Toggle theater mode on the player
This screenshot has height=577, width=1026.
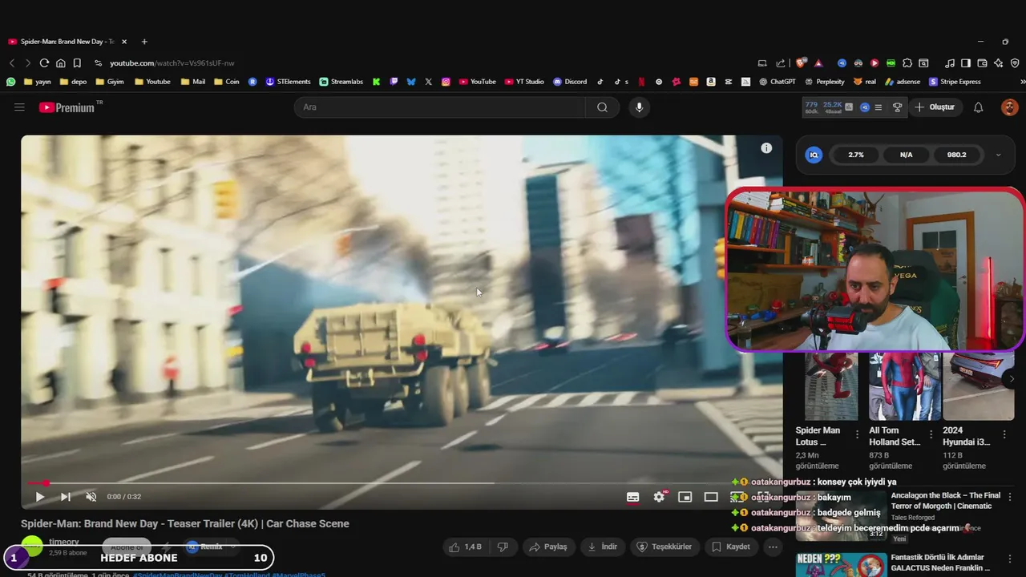711,497
